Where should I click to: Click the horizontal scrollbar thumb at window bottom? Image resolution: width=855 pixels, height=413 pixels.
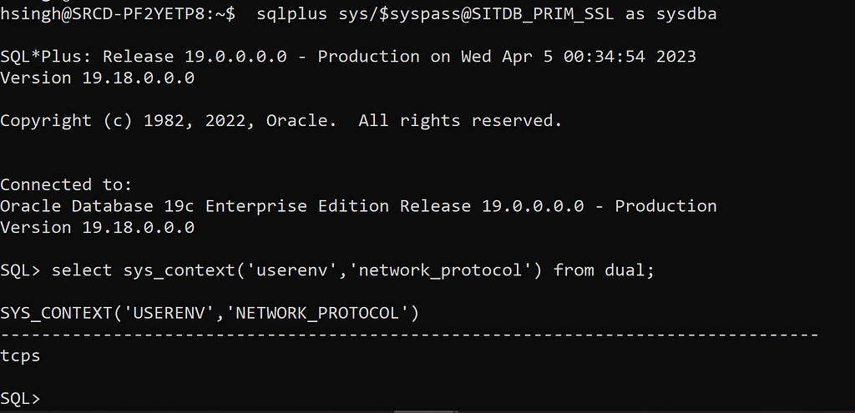click(x=426, y=411)
